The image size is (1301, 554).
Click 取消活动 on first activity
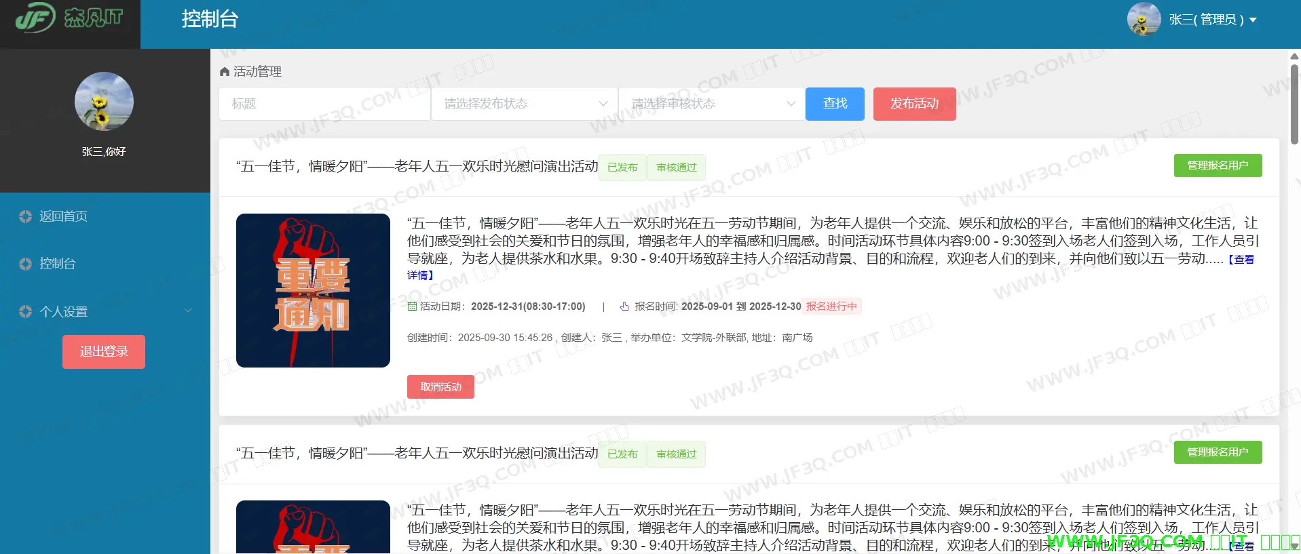point(440,387)
